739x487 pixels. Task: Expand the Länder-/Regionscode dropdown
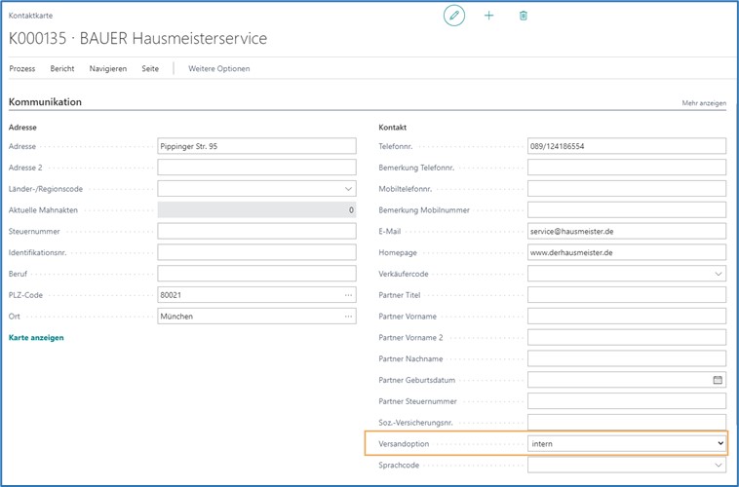[348, 189]
